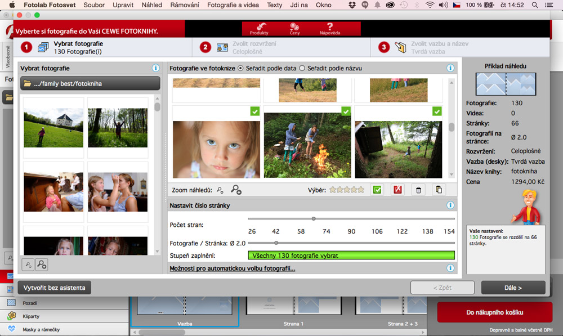Click the trash icon in photo toolbar
This screenshot has width=563, height=336.
[x=418, y=190]
